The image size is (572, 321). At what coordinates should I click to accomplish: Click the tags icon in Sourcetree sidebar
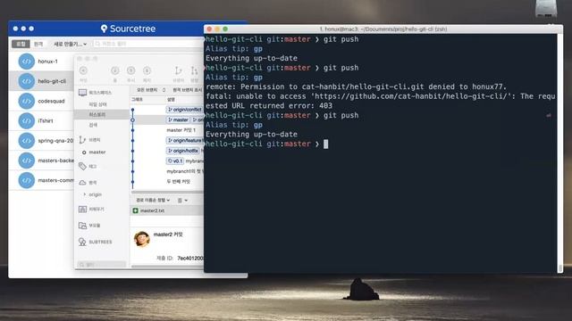tap(82, 167)
